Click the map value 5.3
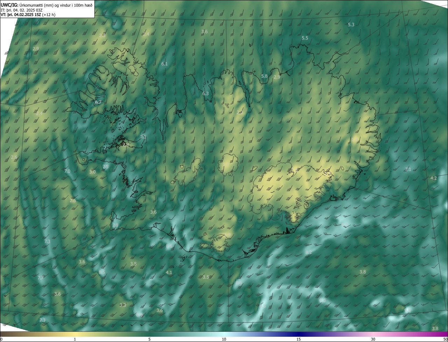This screenshot has width=448, height=342. pos(351,24)
